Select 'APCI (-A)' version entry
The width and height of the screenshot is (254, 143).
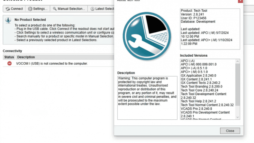[x=188, y=61]
